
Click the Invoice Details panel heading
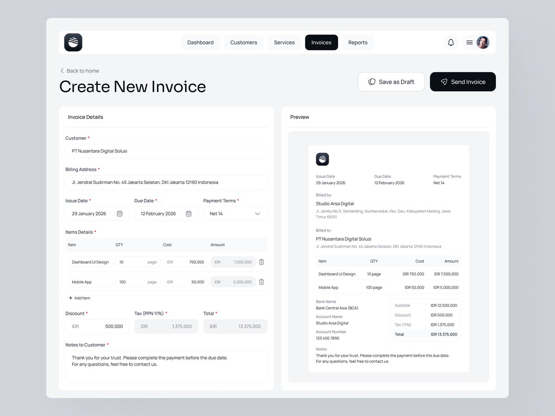pos(86,117)
